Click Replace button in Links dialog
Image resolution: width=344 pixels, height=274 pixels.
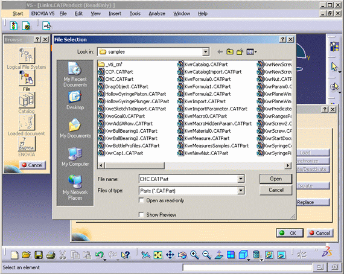click(x=313, y=202)
